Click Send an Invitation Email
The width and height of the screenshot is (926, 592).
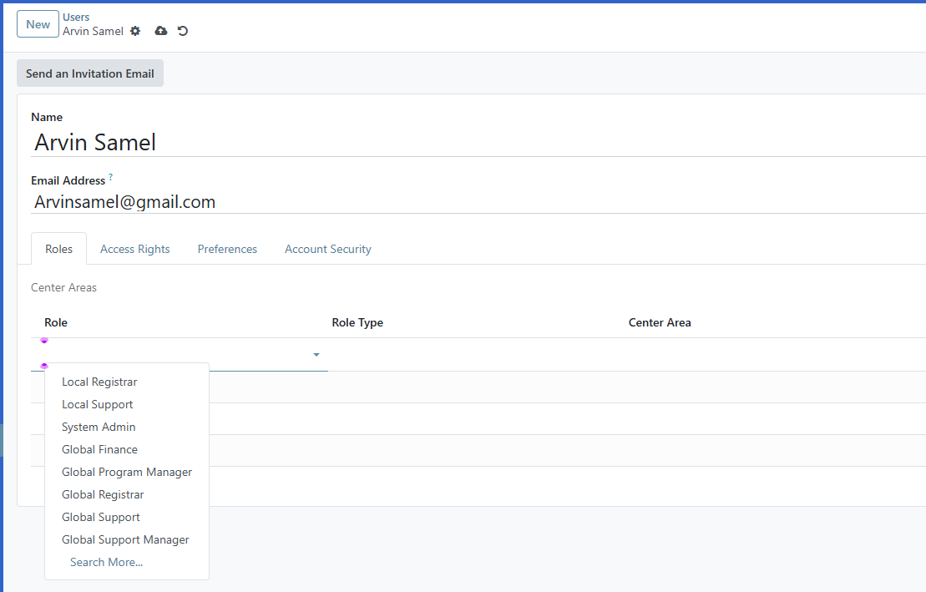(89, 73)
